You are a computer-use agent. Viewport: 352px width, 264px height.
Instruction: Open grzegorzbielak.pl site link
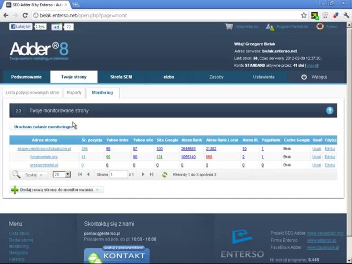click(x=44, y=165)
